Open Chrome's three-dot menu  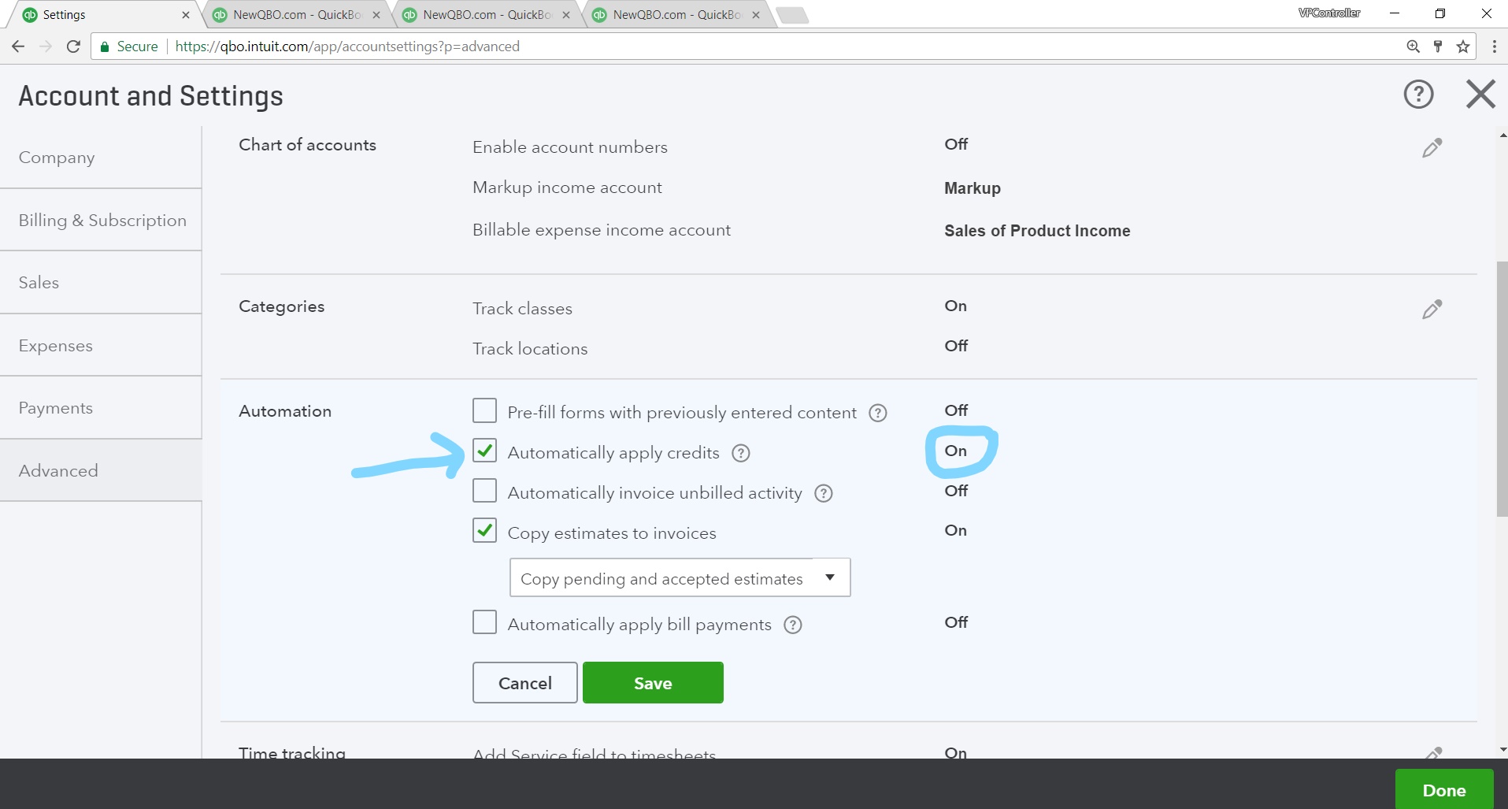[1494, 46]
